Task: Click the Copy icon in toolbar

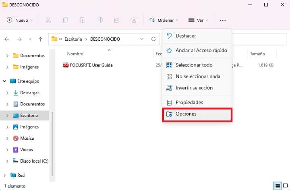Action: click(x=65, y=20)
